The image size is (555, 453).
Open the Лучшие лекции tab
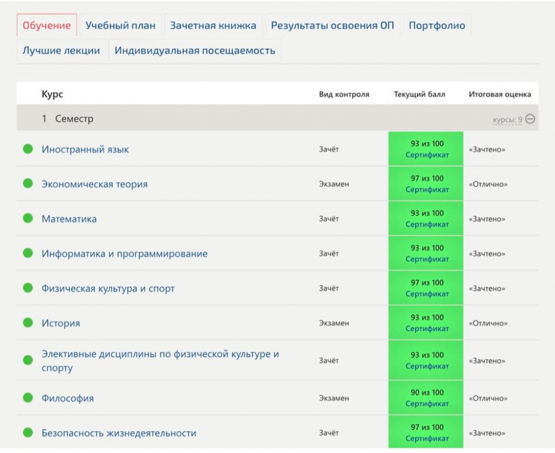tap(61, 50)
